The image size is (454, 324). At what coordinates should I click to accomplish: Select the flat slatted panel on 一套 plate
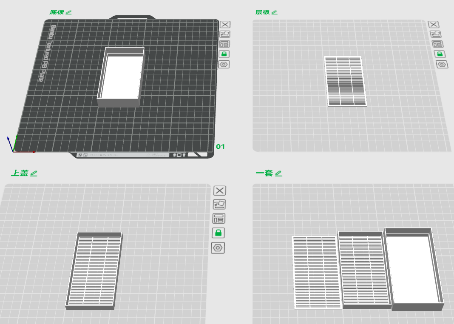[x=317, y=273]
